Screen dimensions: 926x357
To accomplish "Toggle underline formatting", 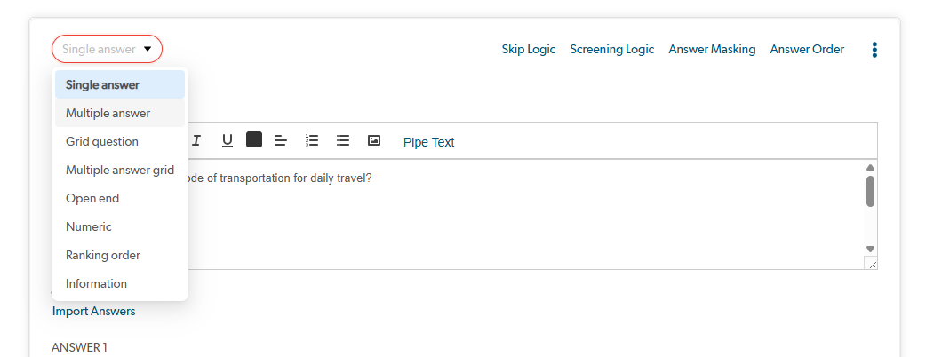I will coord(228,140).
